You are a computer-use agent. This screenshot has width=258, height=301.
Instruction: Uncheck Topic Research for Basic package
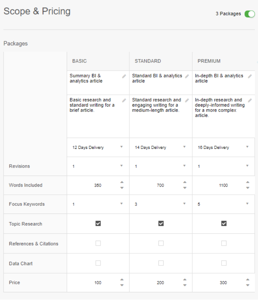click(98, 224)
